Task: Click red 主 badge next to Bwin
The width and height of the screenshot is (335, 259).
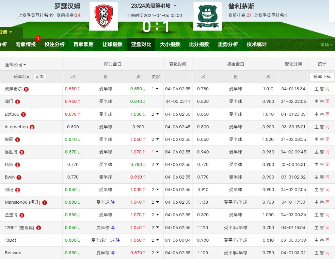Action: click(19, 177)
